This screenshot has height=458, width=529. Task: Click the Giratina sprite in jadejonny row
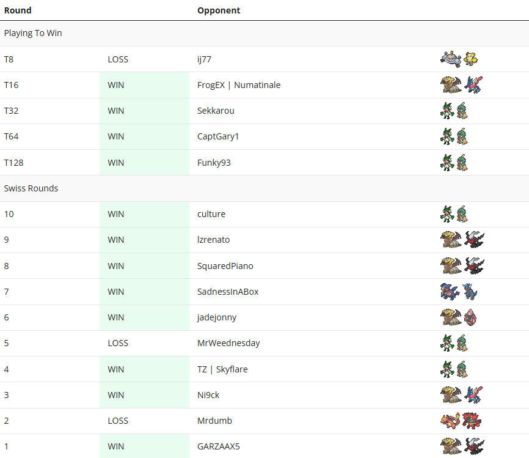[x=451, y=317]
